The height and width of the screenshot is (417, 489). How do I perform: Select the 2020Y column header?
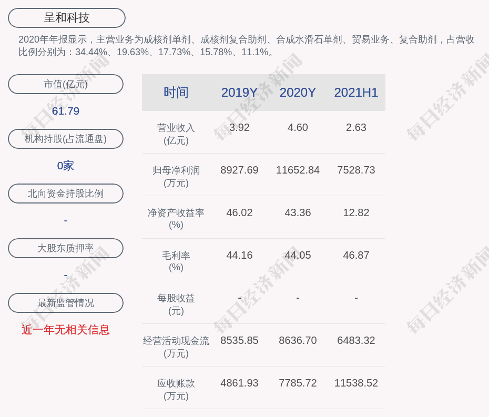click(x=298, y=93)
